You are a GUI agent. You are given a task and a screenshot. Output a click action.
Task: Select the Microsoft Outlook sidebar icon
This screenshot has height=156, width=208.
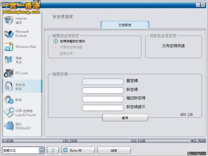pos(9,34)
